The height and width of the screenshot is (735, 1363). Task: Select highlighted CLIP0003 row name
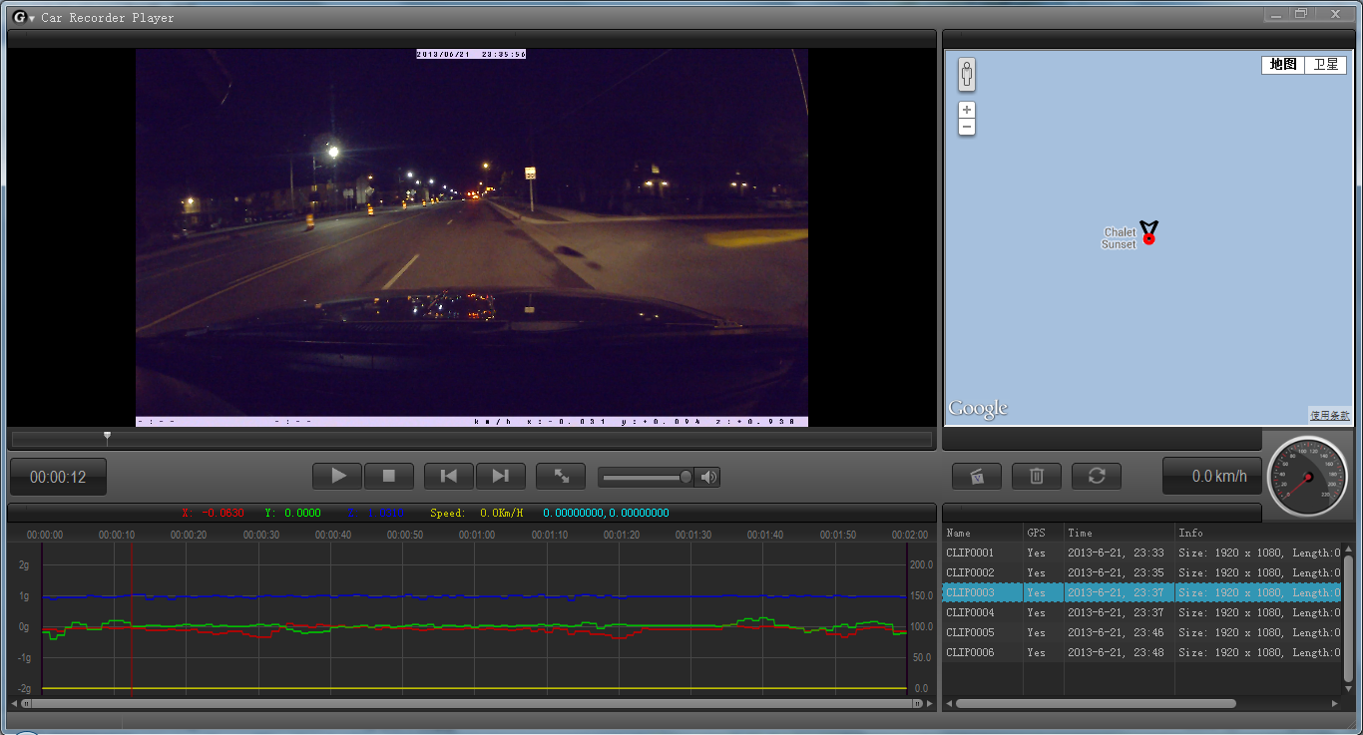click(x=970, y=592)
